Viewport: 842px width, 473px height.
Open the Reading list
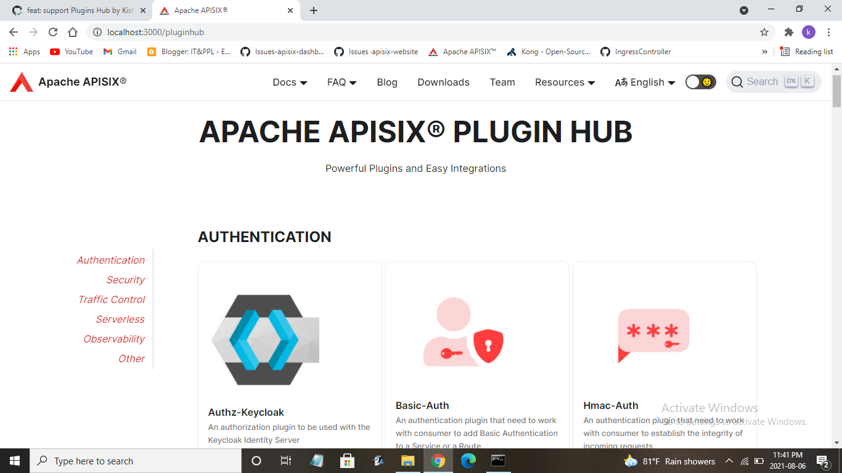806,52
